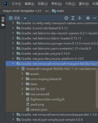
Task: Click the data folder icon
Action: tap(28, 84)
